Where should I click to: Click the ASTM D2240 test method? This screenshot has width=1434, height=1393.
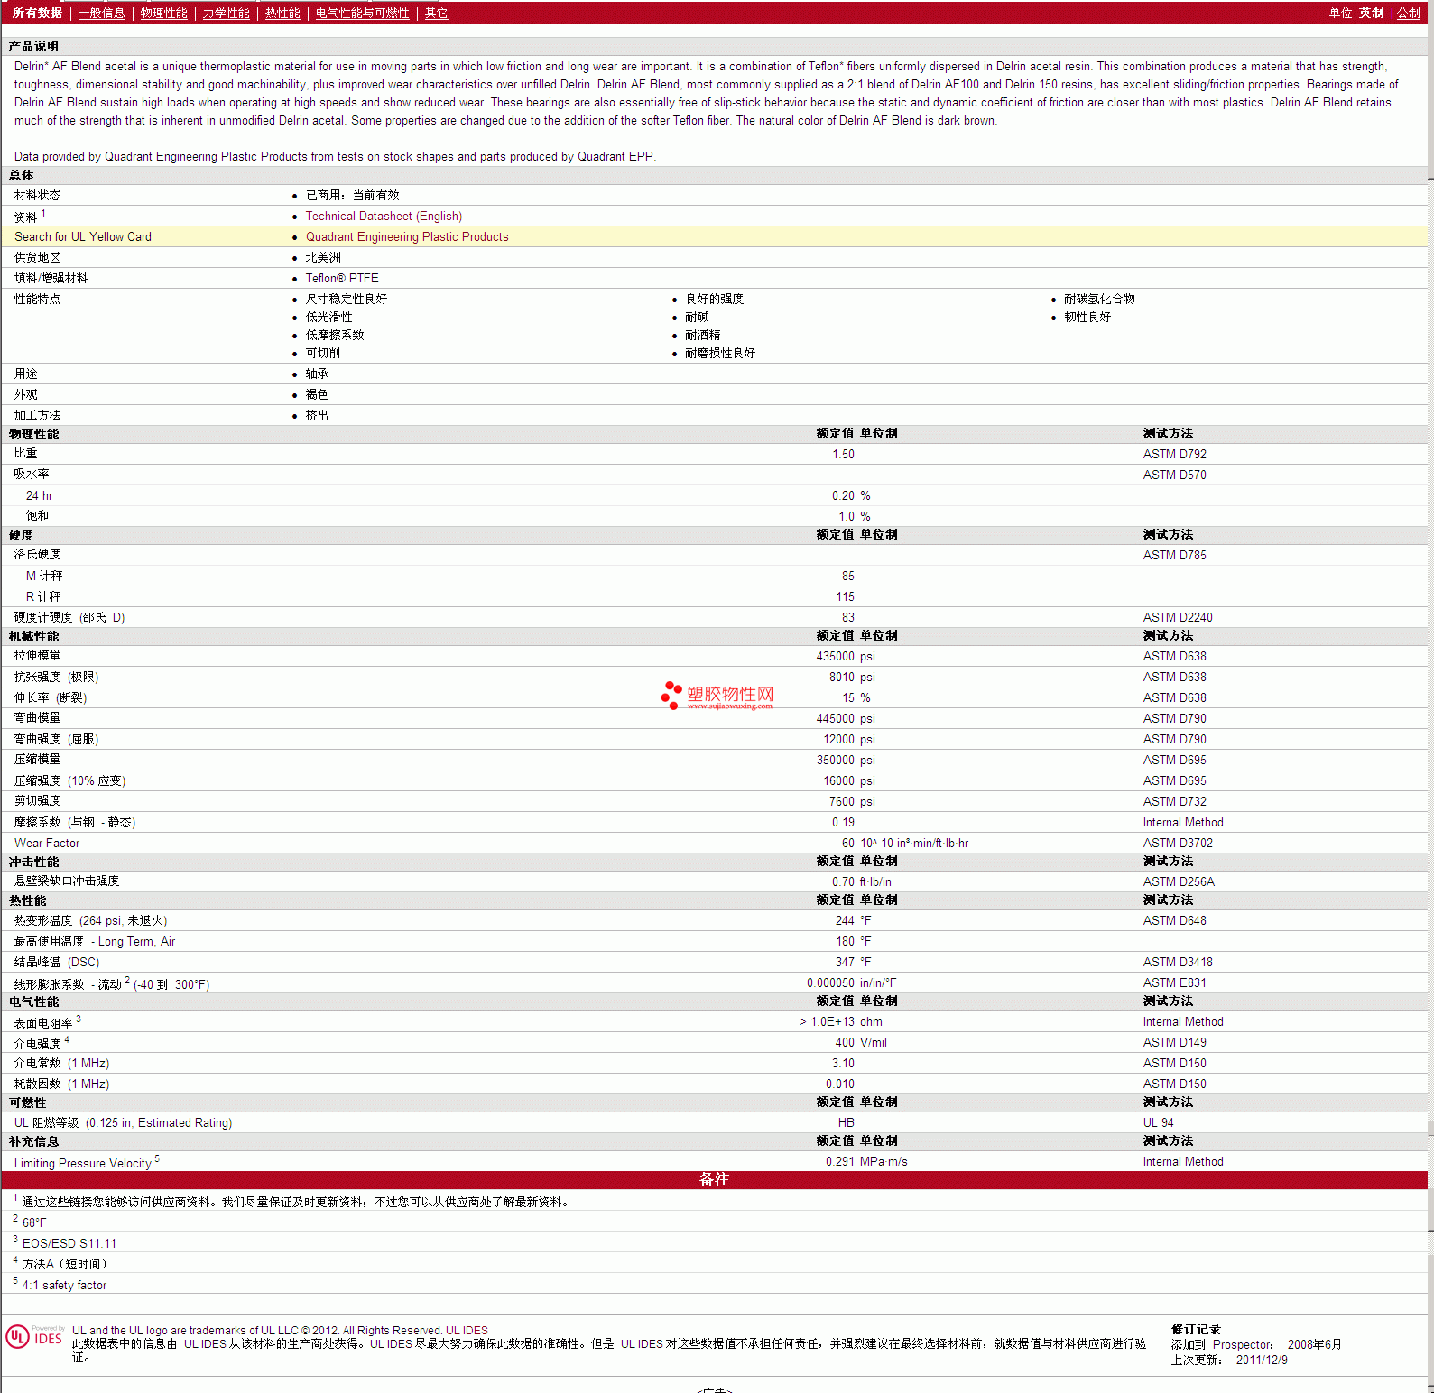pos(1178,618)
